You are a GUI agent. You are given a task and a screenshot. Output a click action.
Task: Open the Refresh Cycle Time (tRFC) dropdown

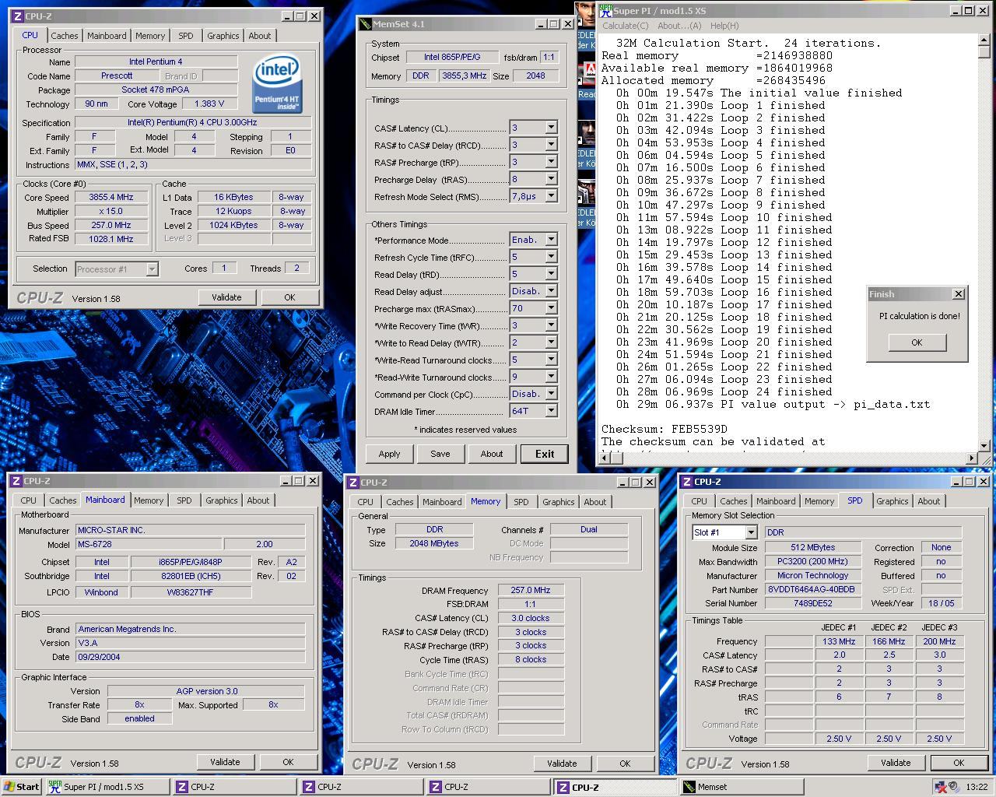pyautogui.click(x=551, y=257)
